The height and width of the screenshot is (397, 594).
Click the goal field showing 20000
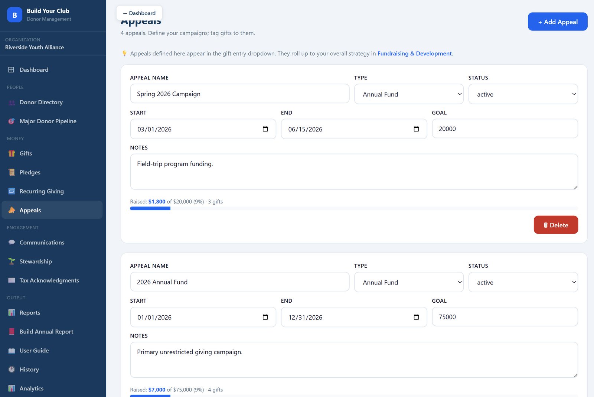(505, 128)
